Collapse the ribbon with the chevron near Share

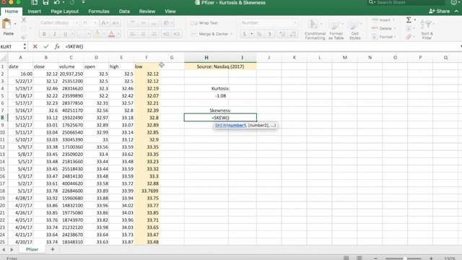coord(456,12)
